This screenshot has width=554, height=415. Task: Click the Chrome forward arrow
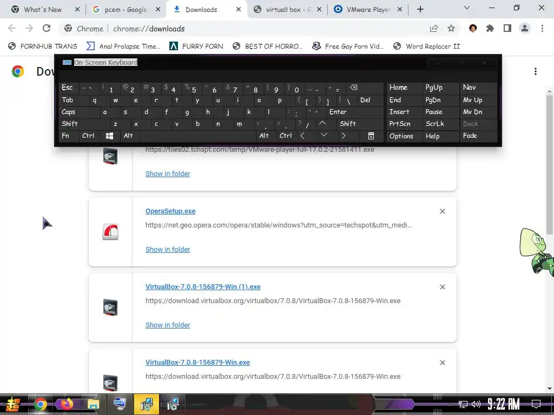coord(29,28)
